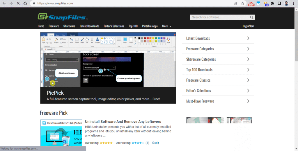Expand the More navigation dropdown

(x=167, y=26)
